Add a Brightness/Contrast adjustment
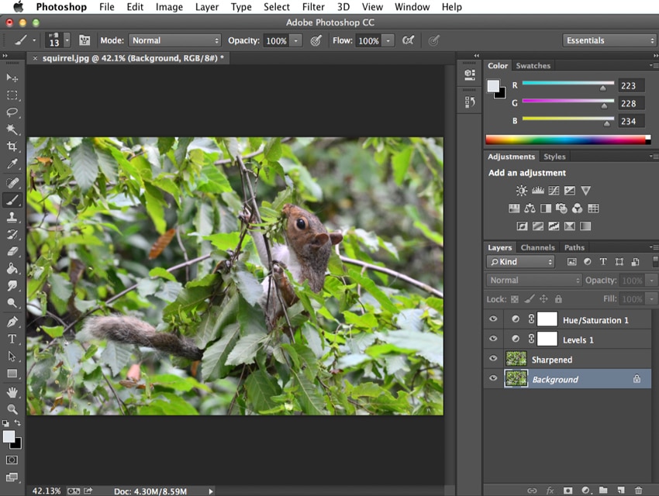This screenshot has height=496, width=659. point(521,191)
